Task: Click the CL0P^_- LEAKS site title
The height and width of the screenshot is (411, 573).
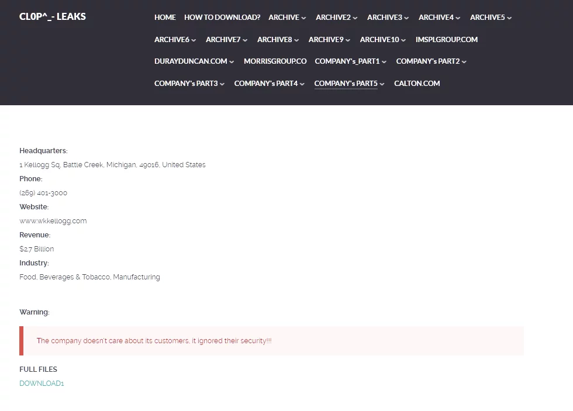Action: pyautogui.click(x=53, y=16)
